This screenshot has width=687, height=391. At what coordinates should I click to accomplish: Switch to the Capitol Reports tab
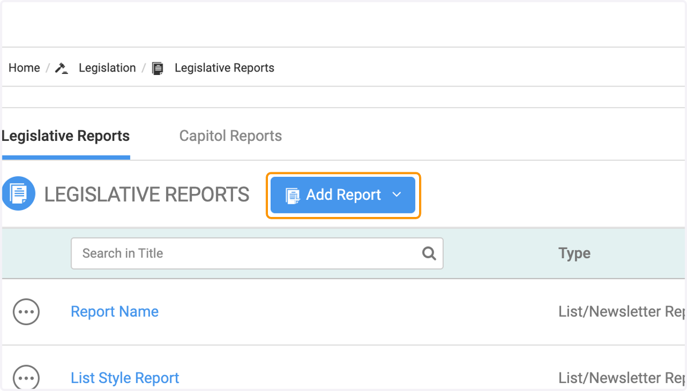click(x=231, y=136)
